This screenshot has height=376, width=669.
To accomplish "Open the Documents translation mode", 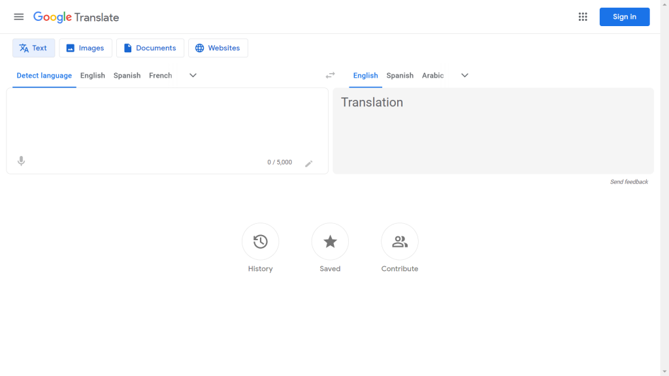I will pos(150,48).
